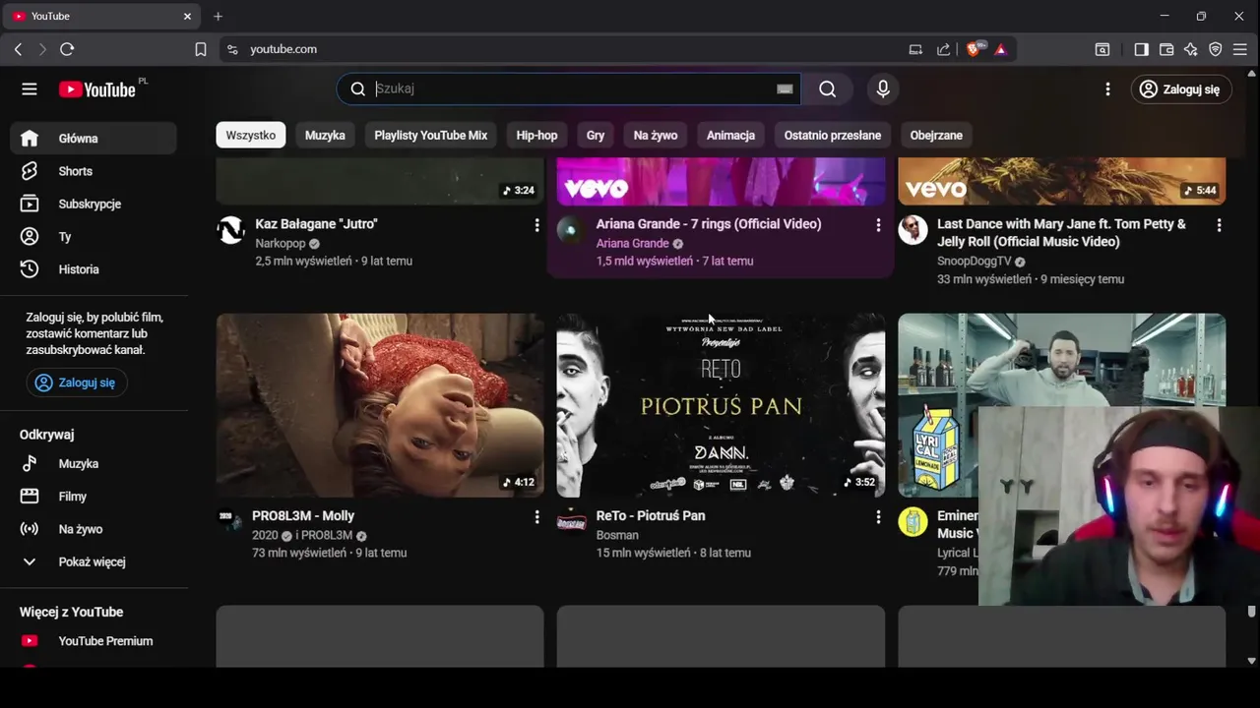Open Subskrypcje in sidebar
Viewport: 1260px width, 708px height.
94,204
